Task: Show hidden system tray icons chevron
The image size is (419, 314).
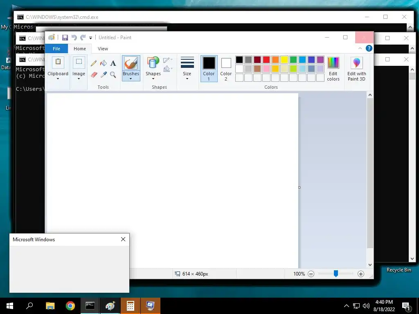Action: [346, 306]
